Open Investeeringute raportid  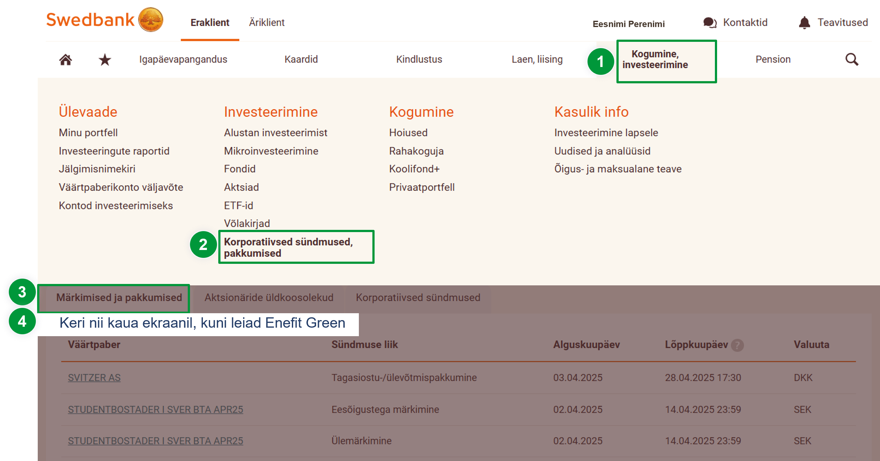pos(114,151)
